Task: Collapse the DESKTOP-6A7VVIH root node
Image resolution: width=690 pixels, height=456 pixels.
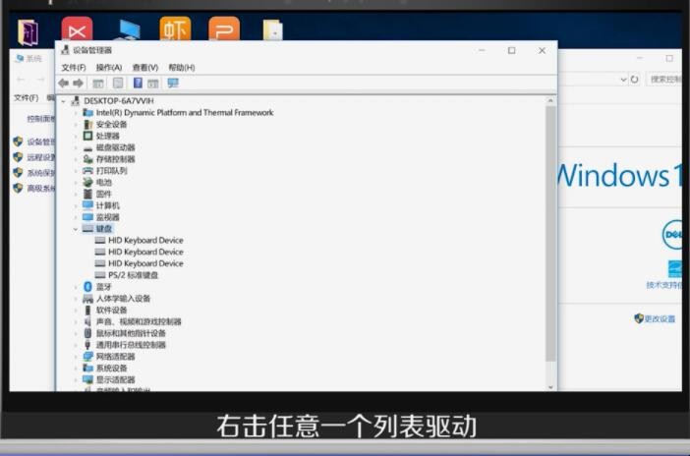Action: point(64,100)
